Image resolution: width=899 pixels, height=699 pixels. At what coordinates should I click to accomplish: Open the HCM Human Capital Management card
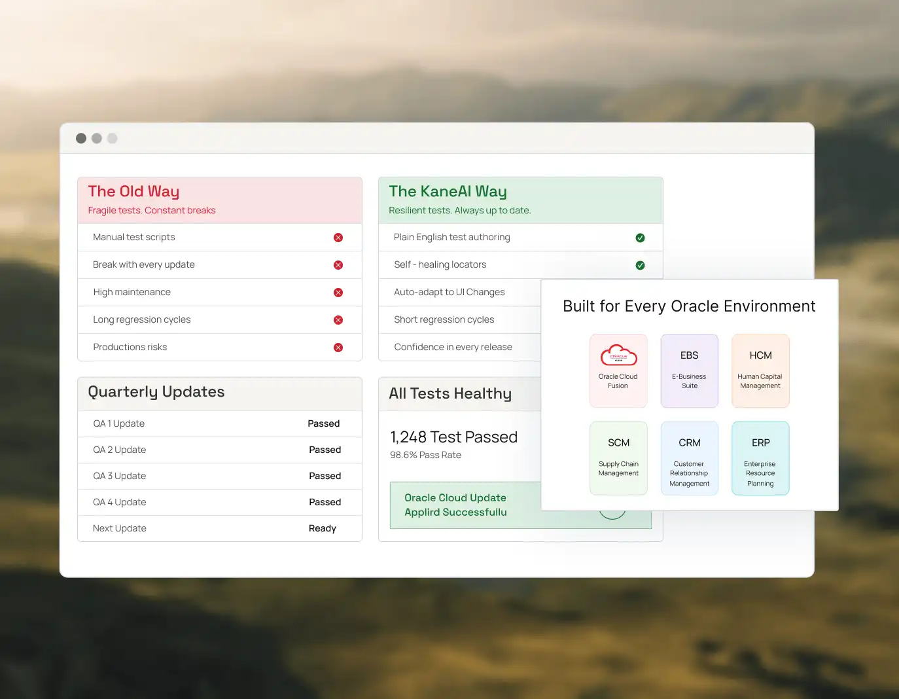(x=760, y=371)
